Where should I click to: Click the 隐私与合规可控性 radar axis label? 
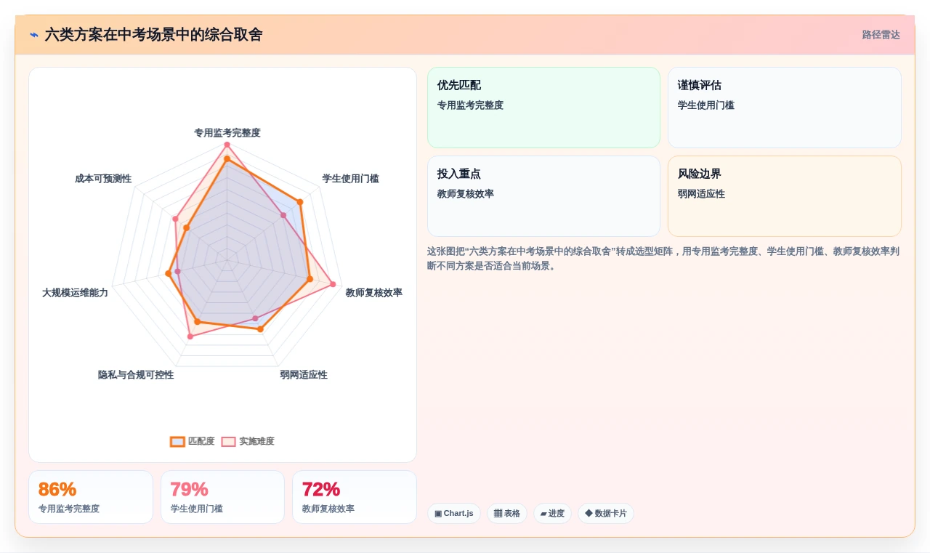[136, 374]
